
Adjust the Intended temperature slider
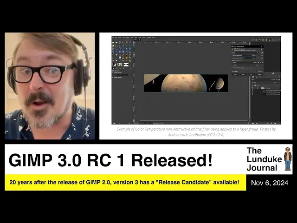click(x=244, y=58)
